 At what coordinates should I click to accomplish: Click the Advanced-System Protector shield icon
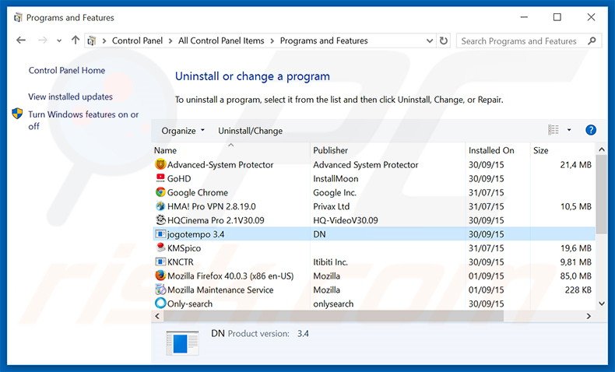tap(160, 164)
